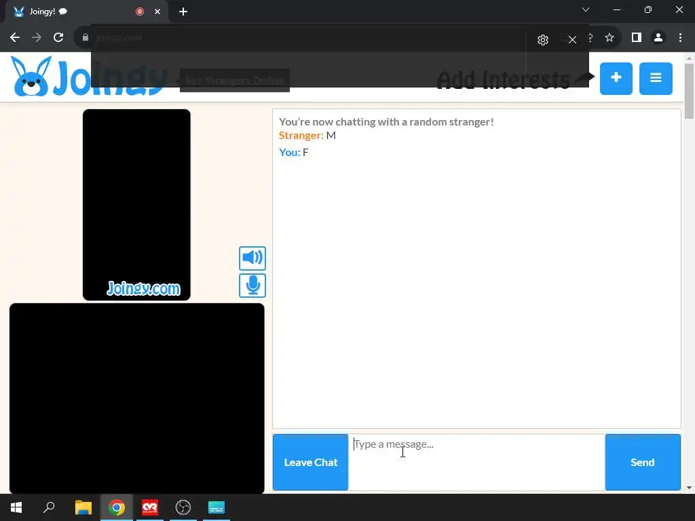Toggle the microphone button

(252, 286)
